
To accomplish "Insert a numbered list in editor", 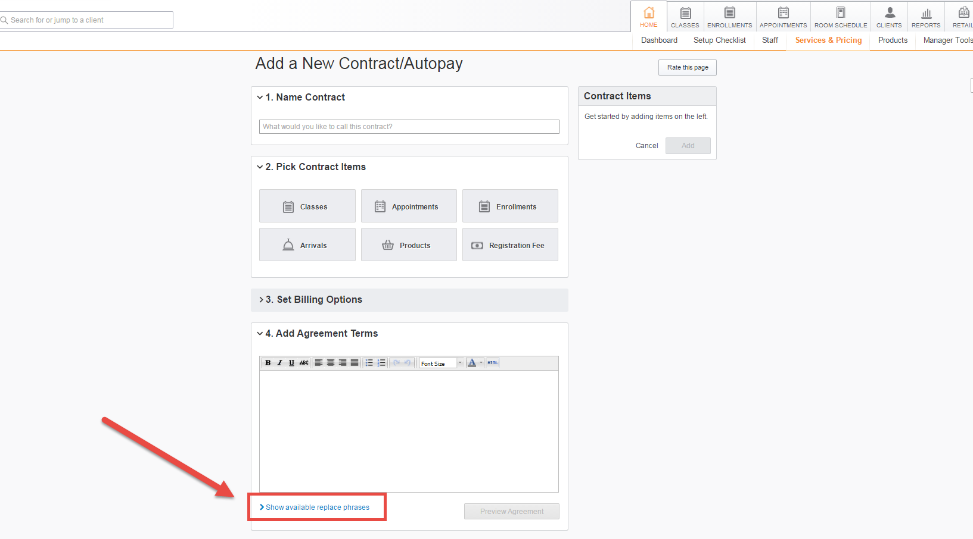I will click(381, 363).
